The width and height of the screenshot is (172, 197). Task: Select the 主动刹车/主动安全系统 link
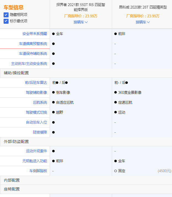point(29,64)
